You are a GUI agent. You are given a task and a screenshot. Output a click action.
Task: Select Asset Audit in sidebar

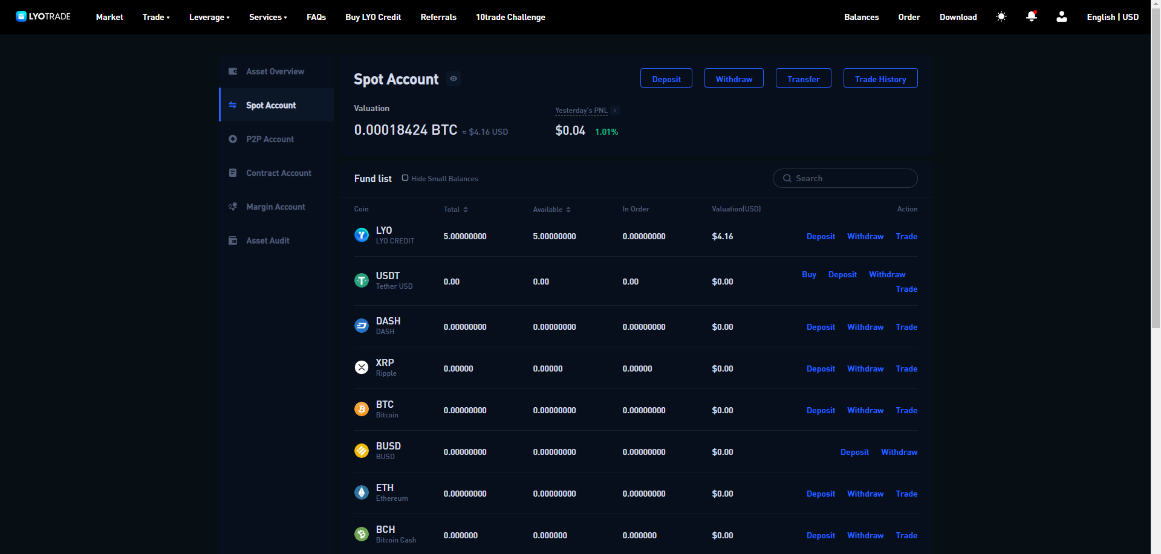click(276, 240)
